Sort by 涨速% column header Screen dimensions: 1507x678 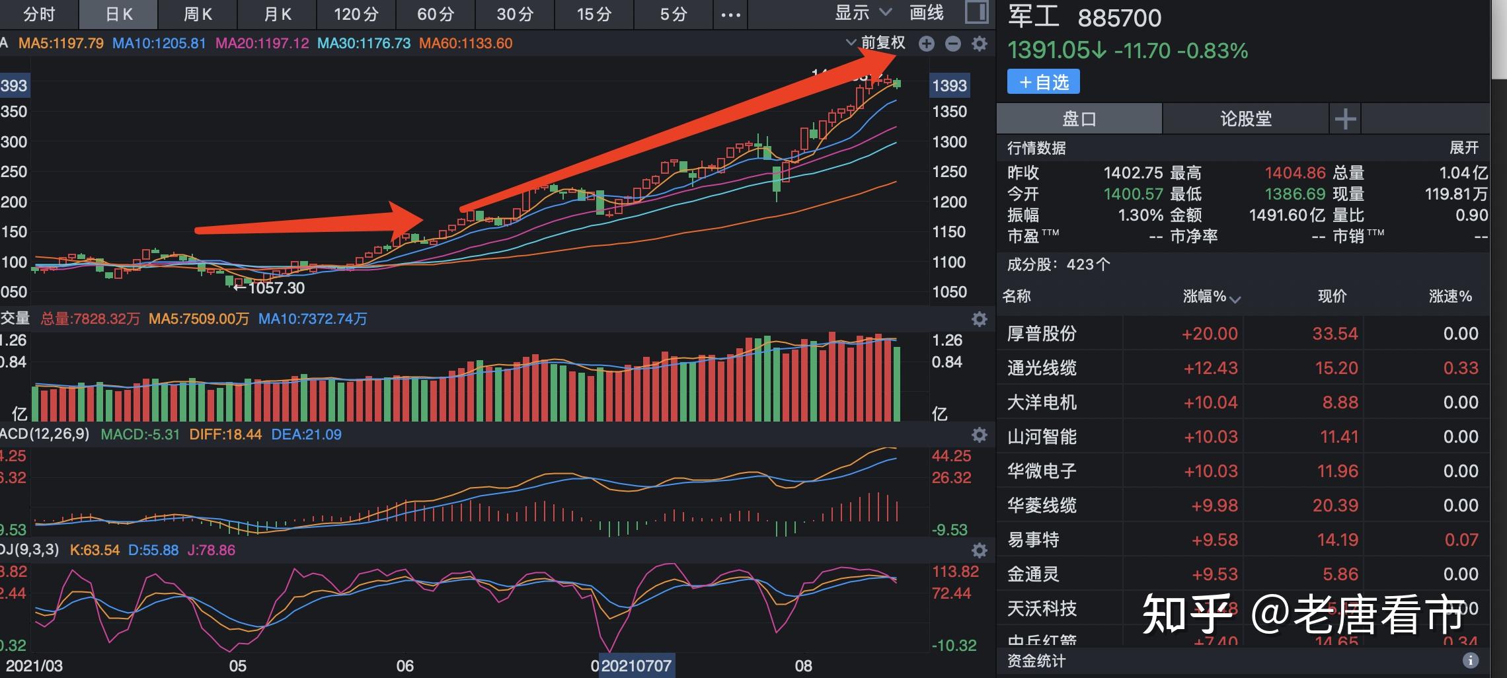point(1450,297)
